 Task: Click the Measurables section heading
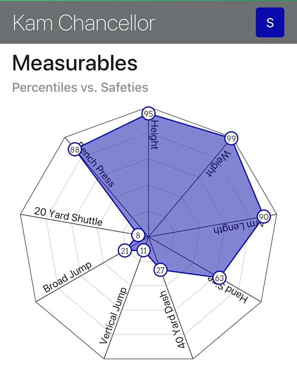[75, 64]
